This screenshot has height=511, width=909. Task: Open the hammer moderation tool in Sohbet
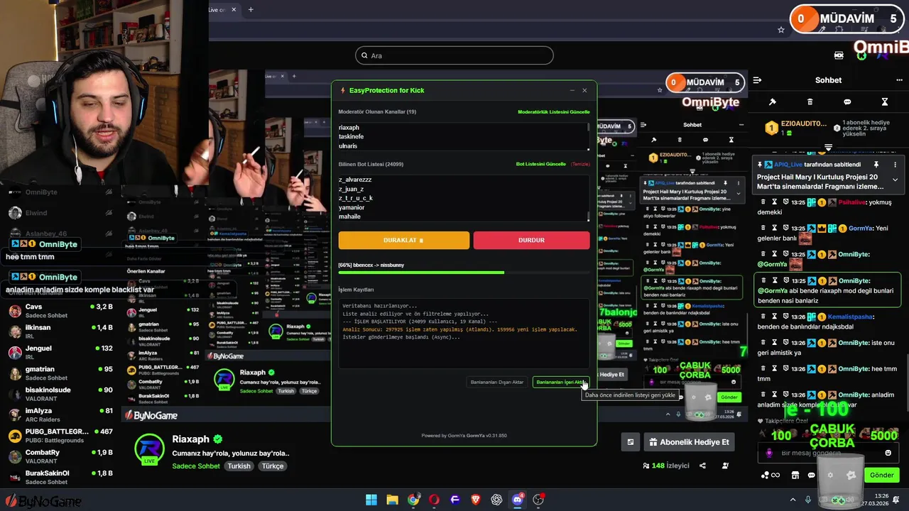point(773,102)
